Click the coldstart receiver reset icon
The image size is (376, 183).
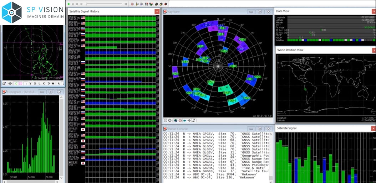[x=142, y=4]
